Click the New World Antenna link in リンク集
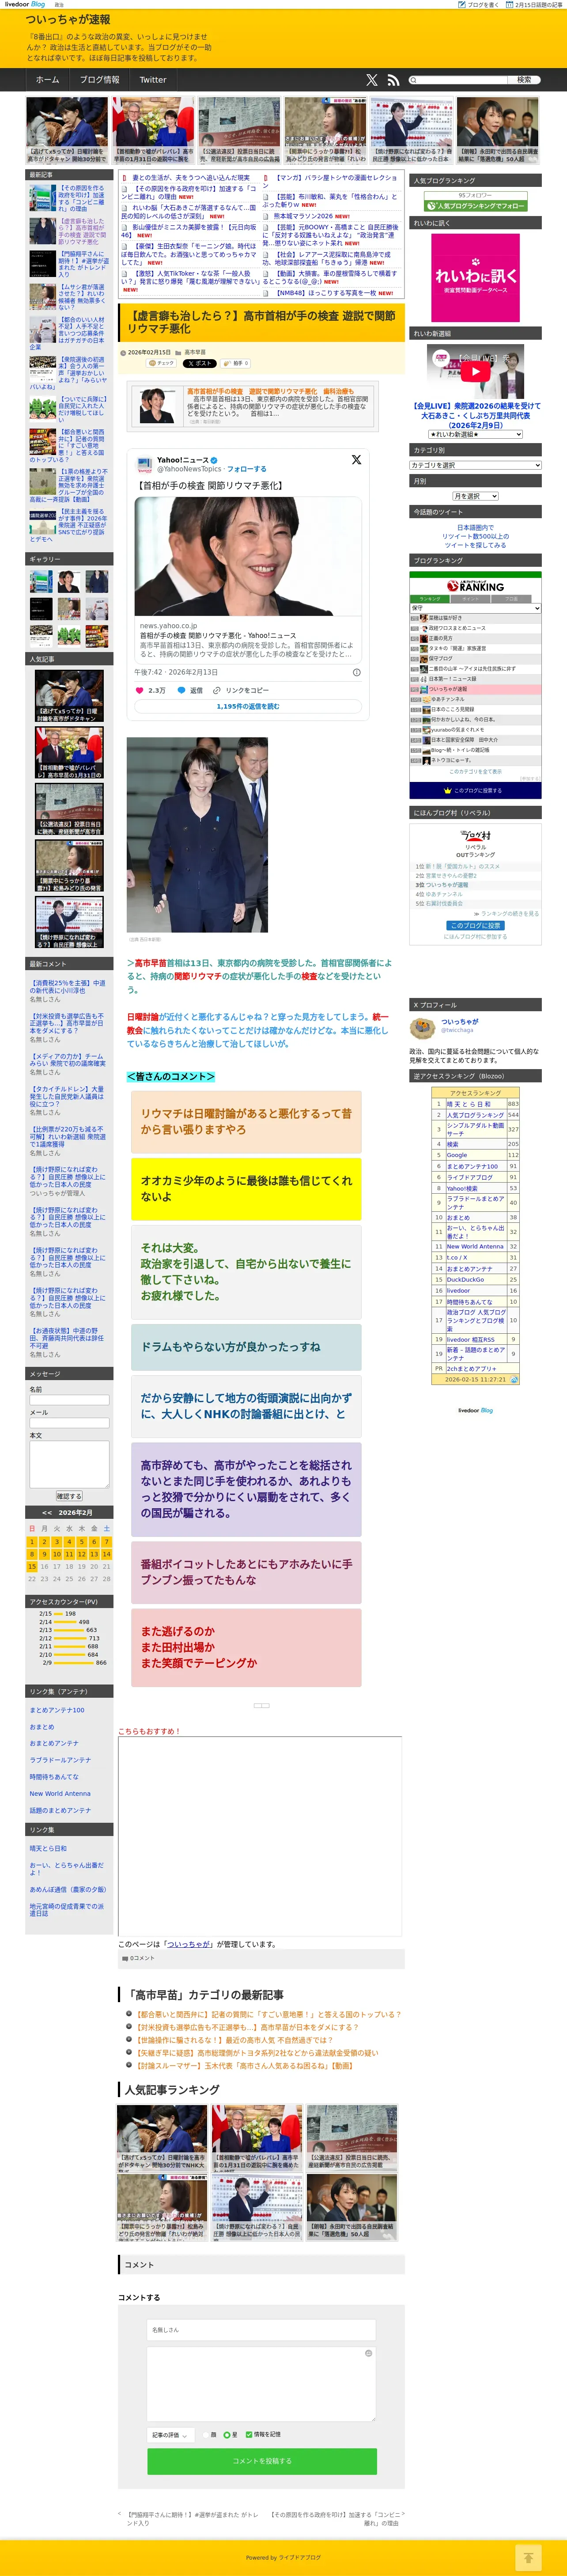Image resolution: width=567 pixels, height=2576 pixels. pyautogui.click(x=60, y=1793)
